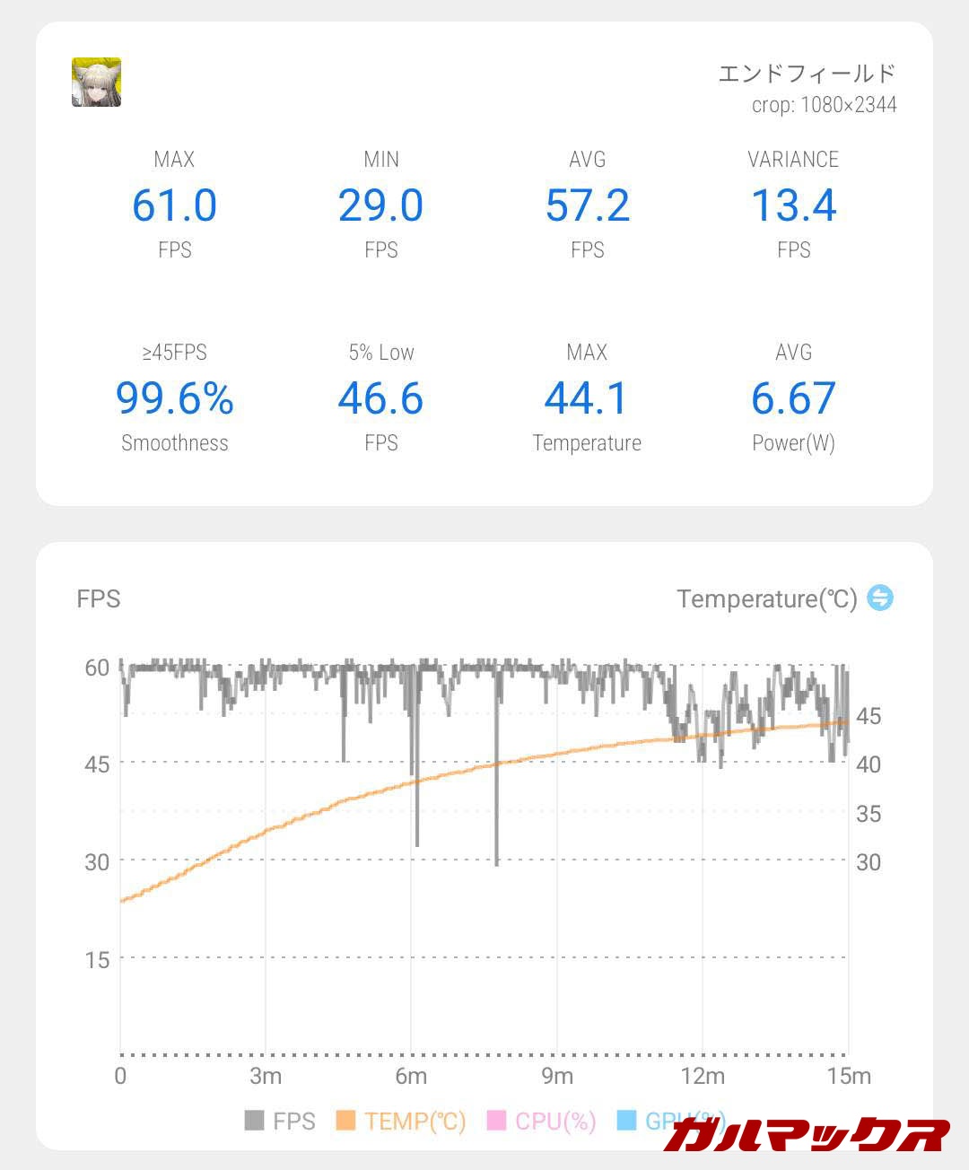The width and height of the screenshot is (969, 1170).
Task: Click the crop: 1080×2344 resolution text
Action: [x=824, y=105]
